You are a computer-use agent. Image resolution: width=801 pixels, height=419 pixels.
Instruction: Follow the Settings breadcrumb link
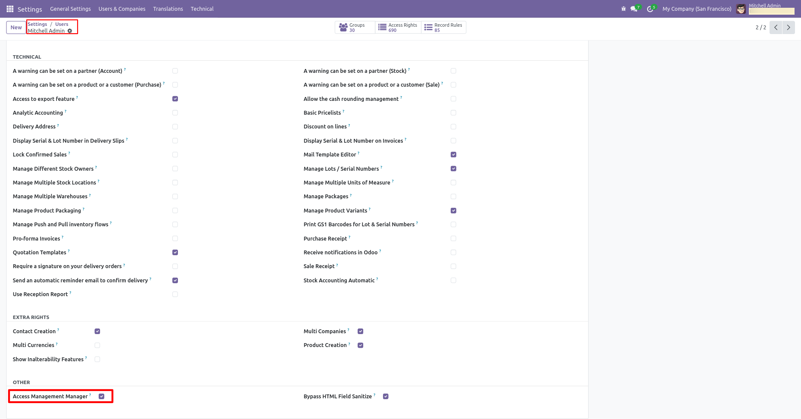(37, 24)
